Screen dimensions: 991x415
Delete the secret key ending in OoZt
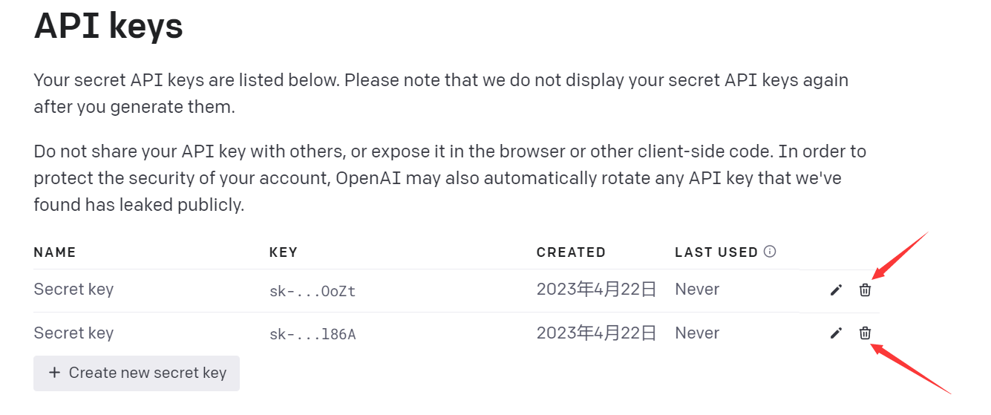tap(865, 290)
